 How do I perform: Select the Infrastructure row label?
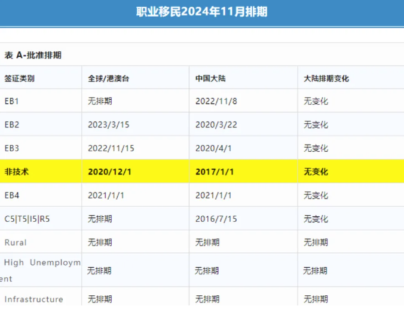click(x=33, y=299)
